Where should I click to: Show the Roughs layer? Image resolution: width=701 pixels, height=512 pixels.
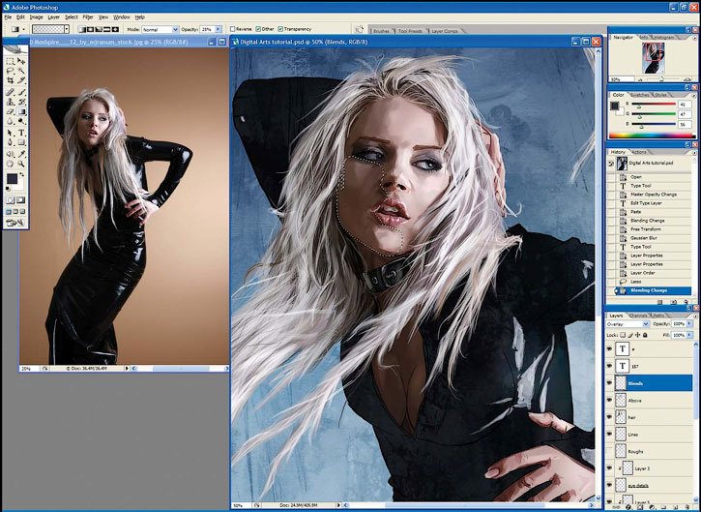click(x=609, y=451)
